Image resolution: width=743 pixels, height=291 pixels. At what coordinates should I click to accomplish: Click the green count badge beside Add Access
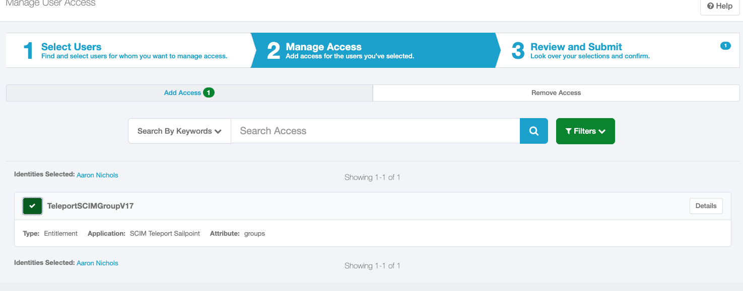[x=208, y=92]
